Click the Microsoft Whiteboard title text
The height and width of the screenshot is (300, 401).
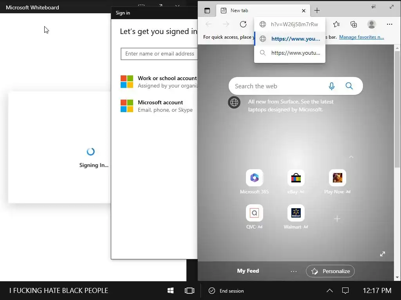click(33, 7)
